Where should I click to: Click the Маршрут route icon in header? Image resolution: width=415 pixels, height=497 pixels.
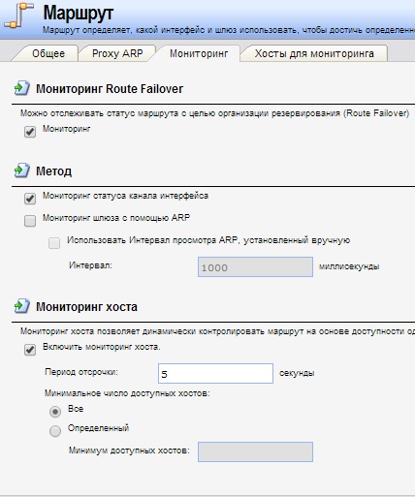18,16
